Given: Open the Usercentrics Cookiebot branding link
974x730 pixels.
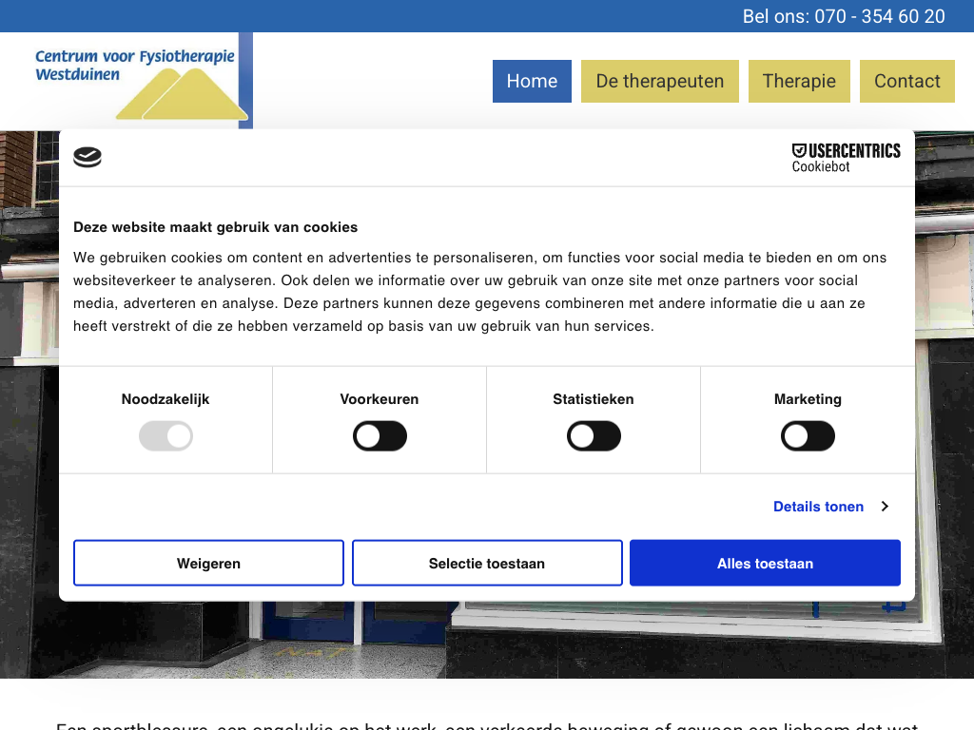Looking at the screenshot, I should click(846, 158).
